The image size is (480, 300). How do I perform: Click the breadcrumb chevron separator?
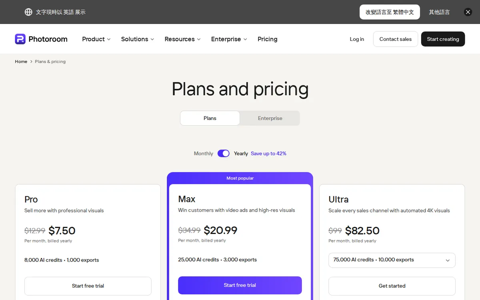[x=31, y=62]
